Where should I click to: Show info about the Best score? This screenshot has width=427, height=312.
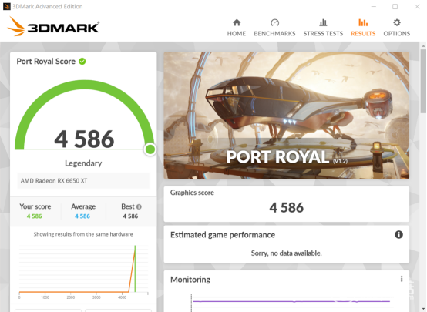click(139, 207)
